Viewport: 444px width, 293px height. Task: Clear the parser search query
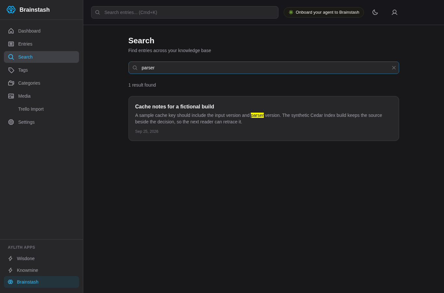point(394,68)
